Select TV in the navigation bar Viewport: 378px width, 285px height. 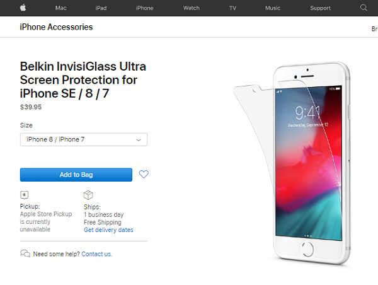click(232, 8)
